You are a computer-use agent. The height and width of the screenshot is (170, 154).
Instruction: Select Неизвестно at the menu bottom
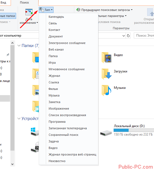[57, 161]
